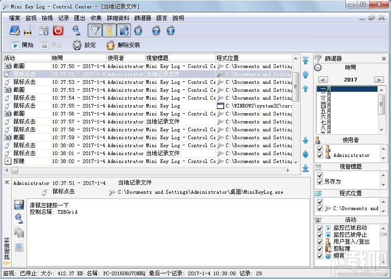Uncheck 用户登入/登出 activity checkbox
The image size is (391, 279).
(320, 242)
